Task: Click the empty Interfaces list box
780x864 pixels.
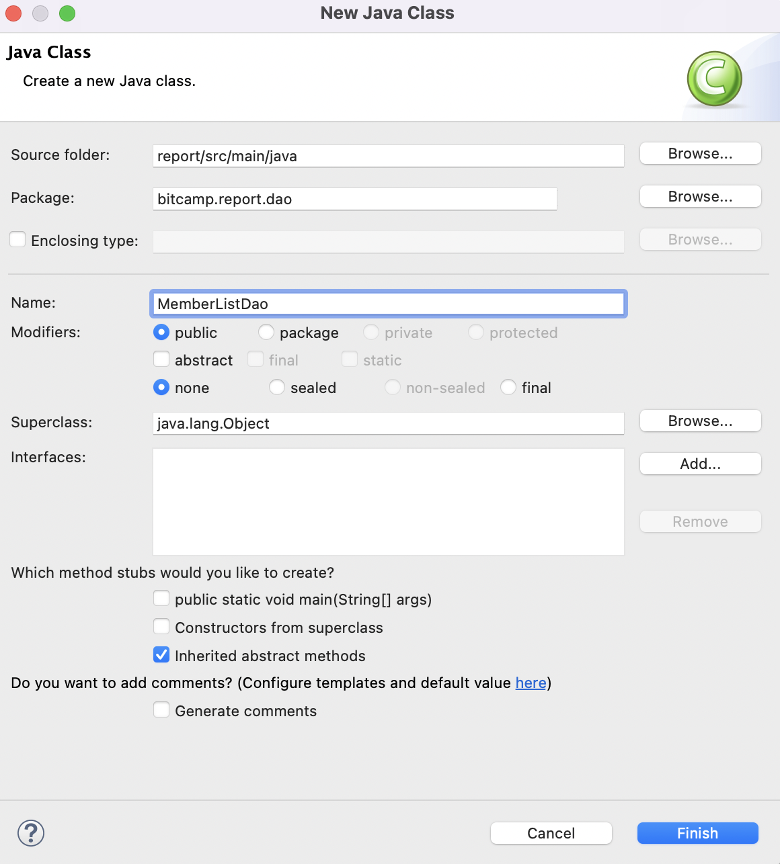Action: click(389, 502)
